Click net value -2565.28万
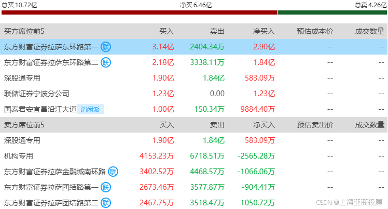This screenshot has width=388, height=209. [x=256, y=156]
